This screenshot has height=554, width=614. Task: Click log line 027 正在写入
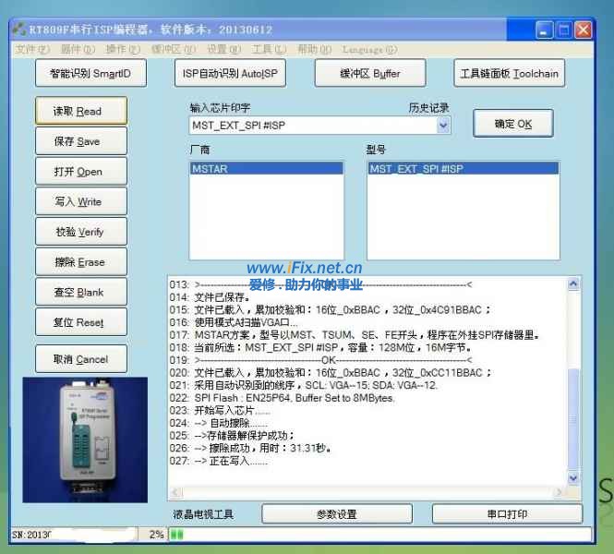[x=219, y=461]
